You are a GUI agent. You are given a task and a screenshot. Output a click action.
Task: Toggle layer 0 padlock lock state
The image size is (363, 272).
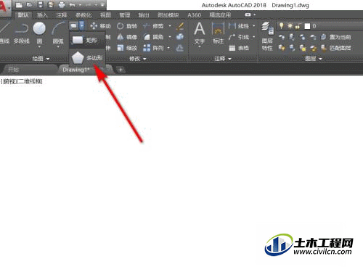(298, 26)
